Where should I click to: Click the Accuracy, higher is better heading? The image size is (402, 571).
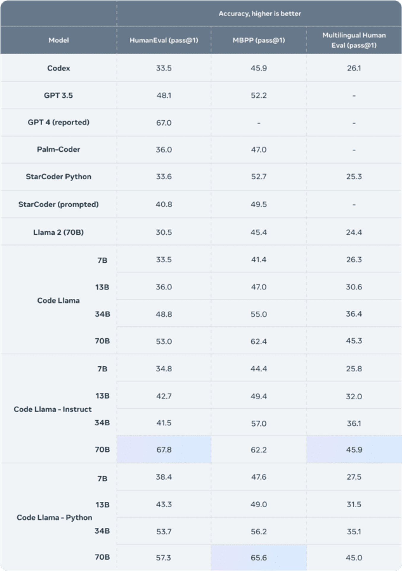[x=260, y=14]
